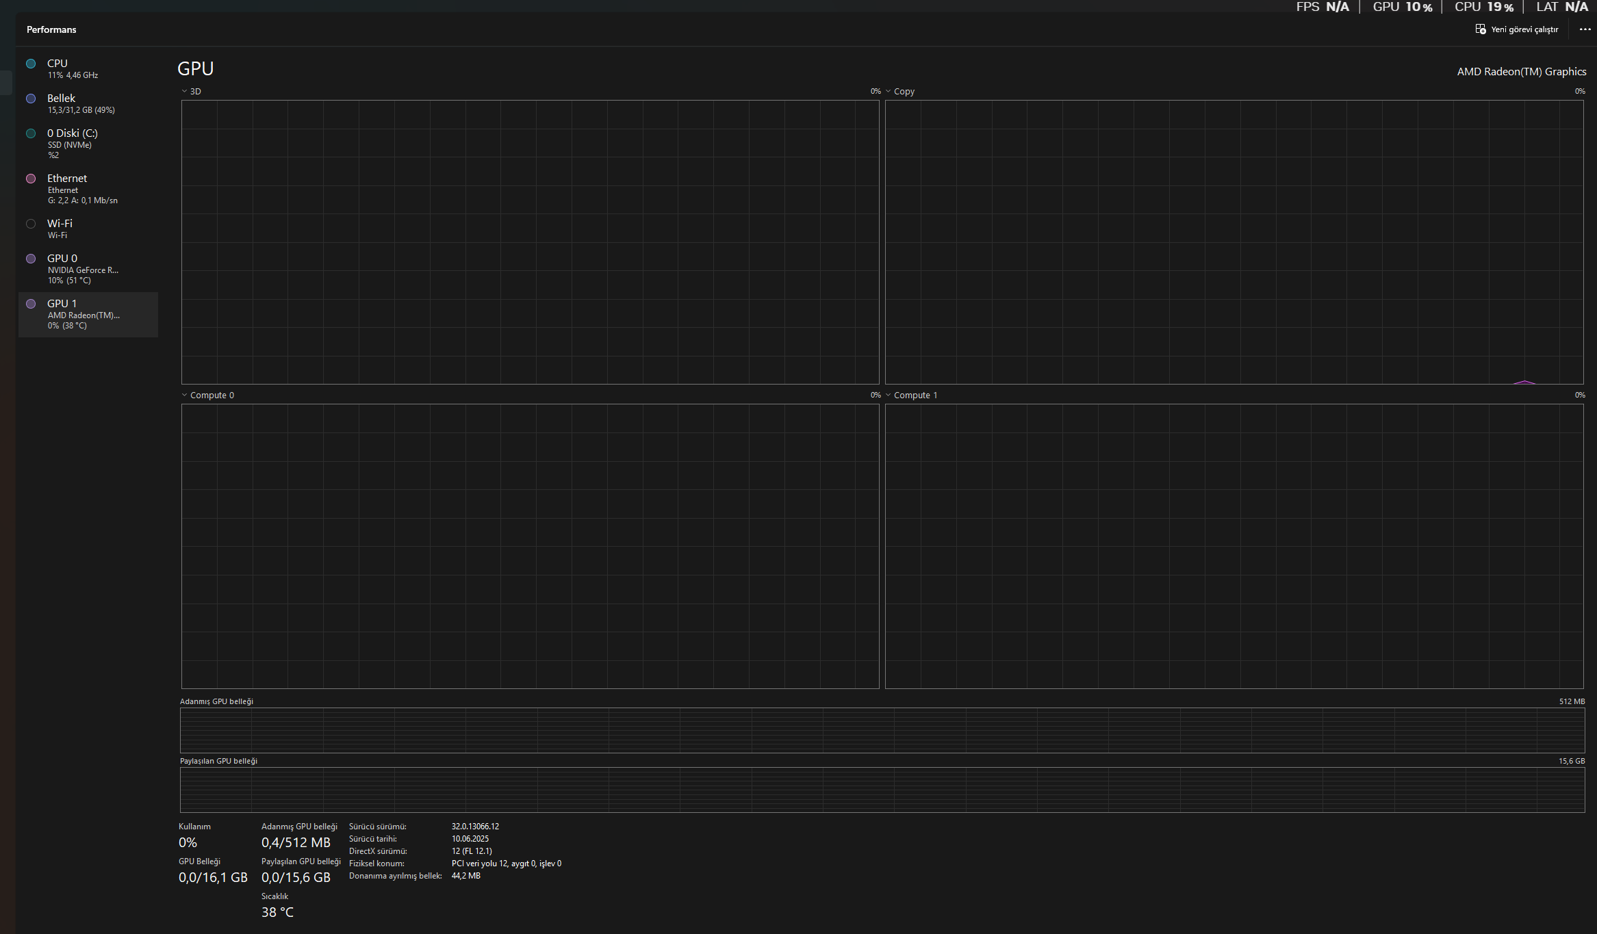
Task: Click the 512 MB graph scale label
Action: tap(1572, 701)
